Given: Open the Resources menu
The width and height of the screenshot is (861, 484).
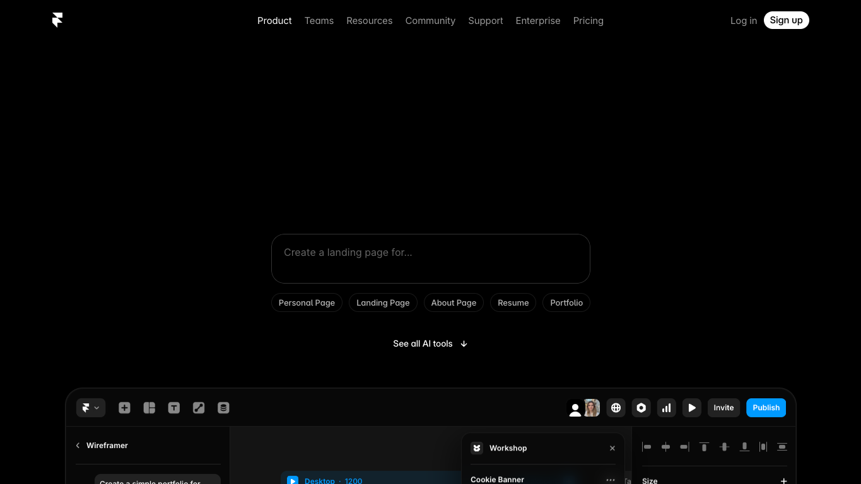Looking at the screenshot, I should coord(370,21).
